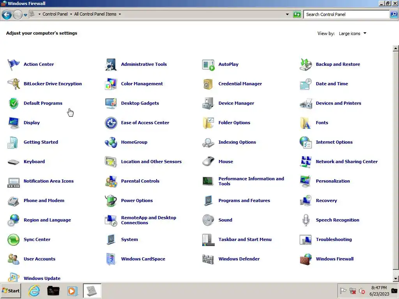Screen dimensions: 399x299
Task: Expand the Control Panel breadcrumb arrow
Action: 71,14
